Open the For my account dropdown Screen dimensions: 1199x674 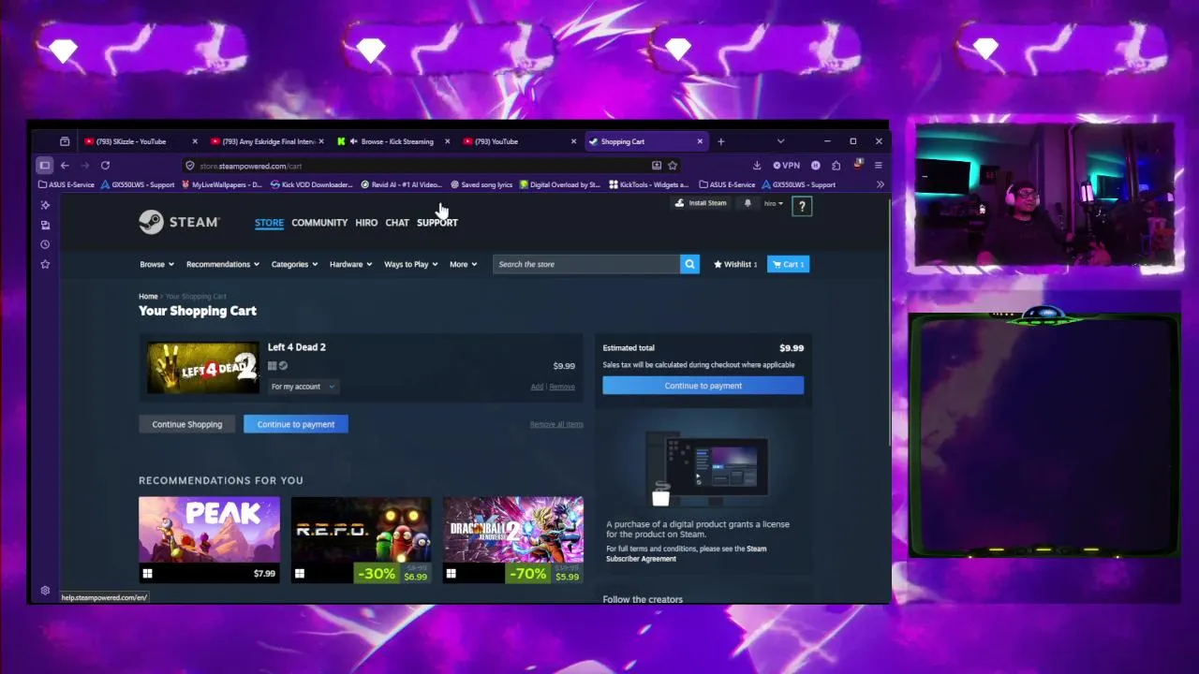302,387
